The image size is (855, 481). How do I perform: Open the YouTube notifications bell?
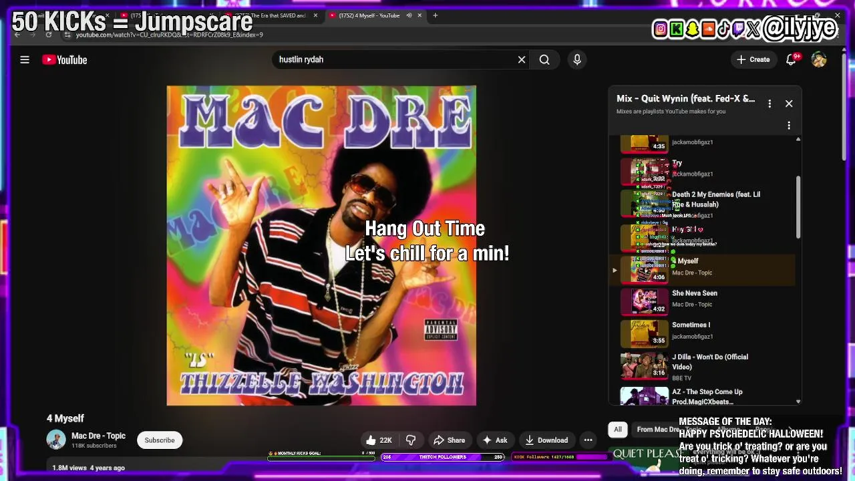click(x=791, y=59)
